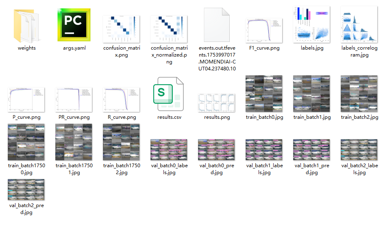Select the train_batch17502.jpg thumbnail
The width and height of the screenshot is (385, 225).
click(121, 142)
